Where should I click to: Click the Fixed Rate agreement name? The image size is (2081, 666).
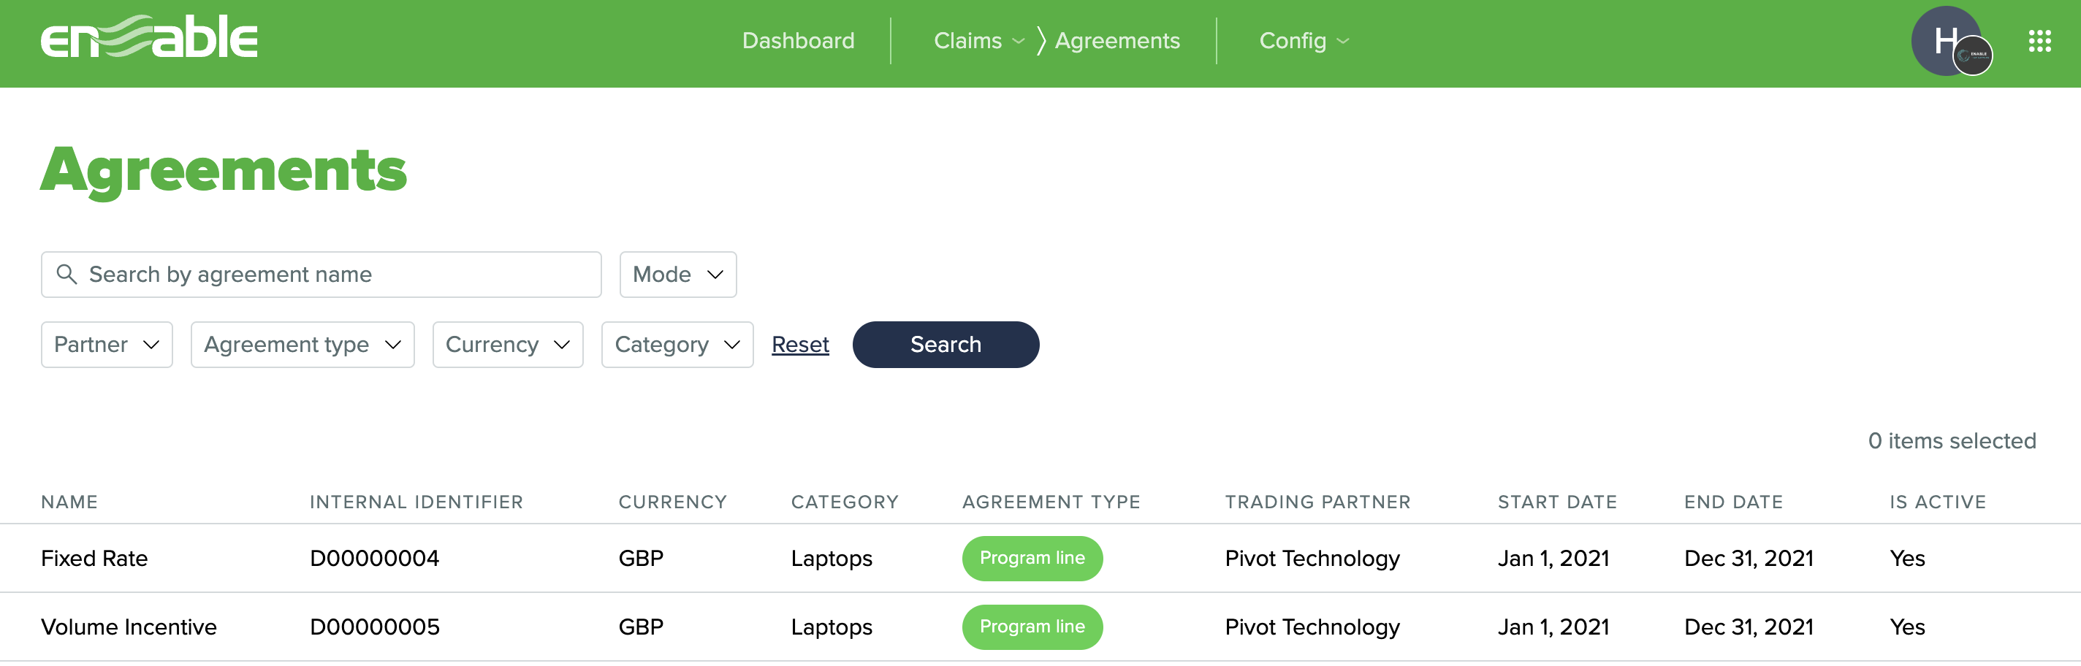(x=94, y=558)
